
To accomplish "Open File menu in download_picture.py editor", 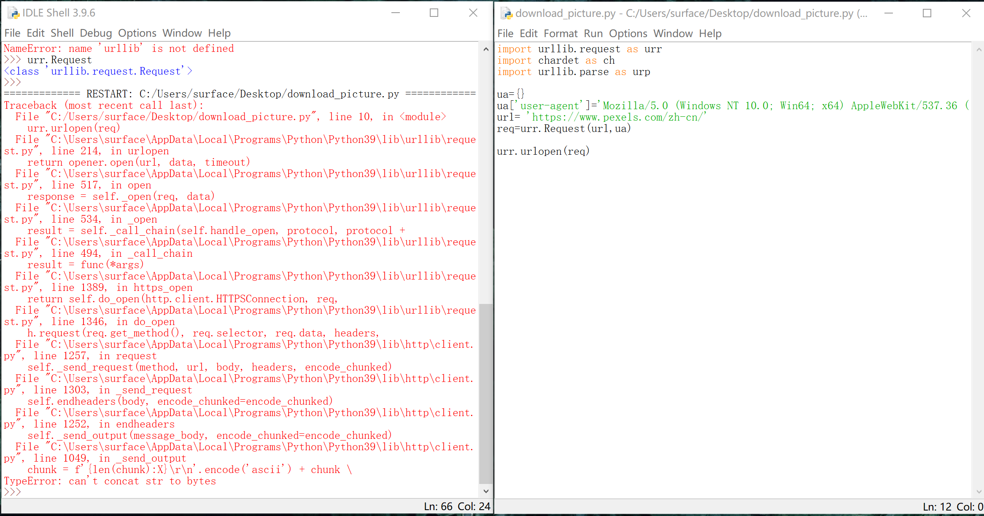I will click(x=505, y=33).
